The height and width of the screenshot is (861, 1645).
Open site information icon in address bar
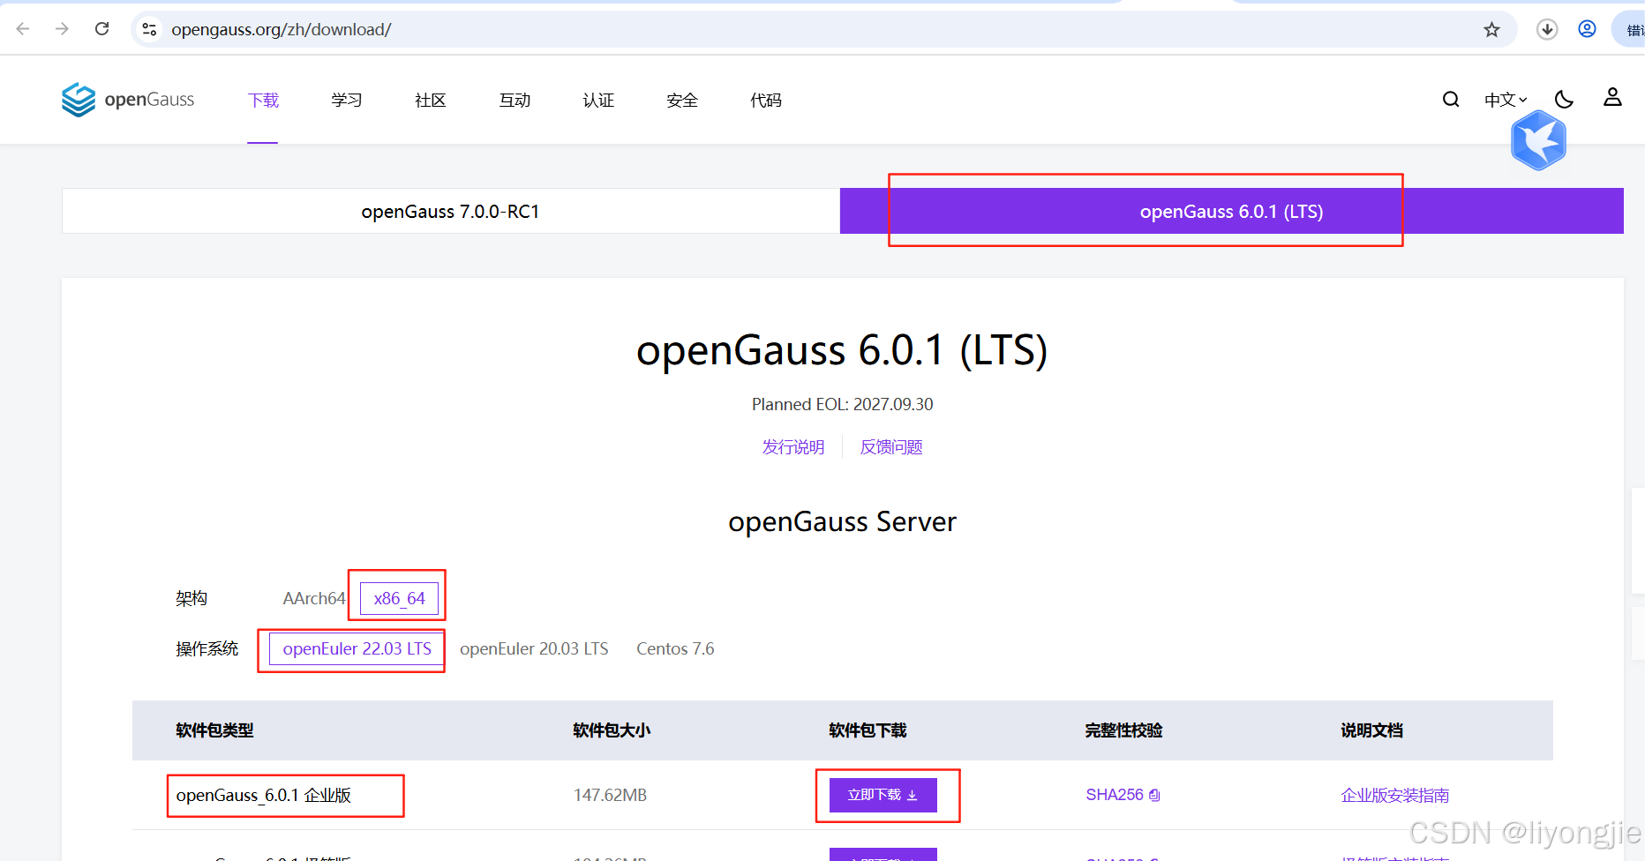(149, 29)
